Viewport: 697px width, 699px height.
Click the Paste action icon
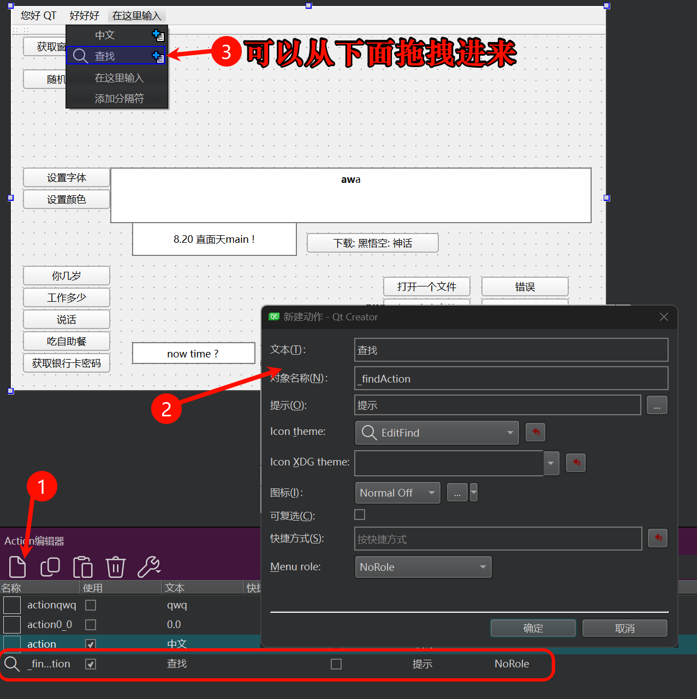click(83, 567)
